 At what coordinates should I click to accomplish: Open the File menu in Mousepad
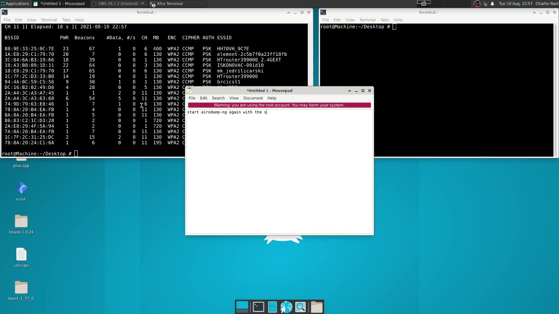click(192, 98)
